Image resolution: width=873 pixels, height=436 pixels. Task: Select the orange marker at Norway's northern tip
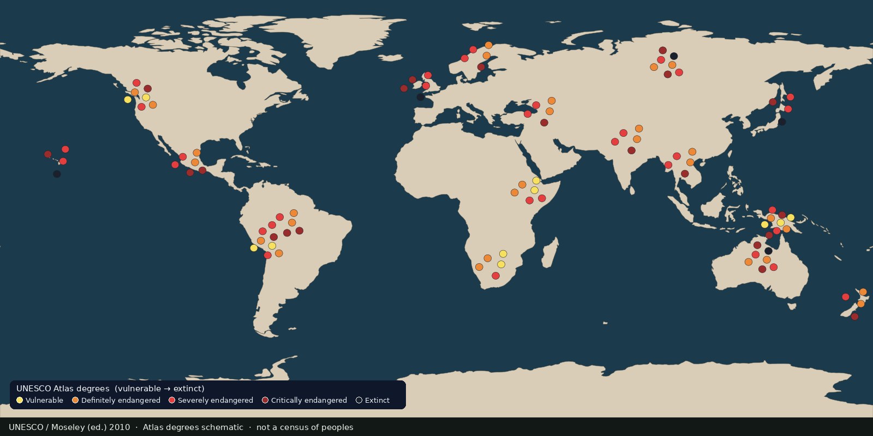(488, 45)
